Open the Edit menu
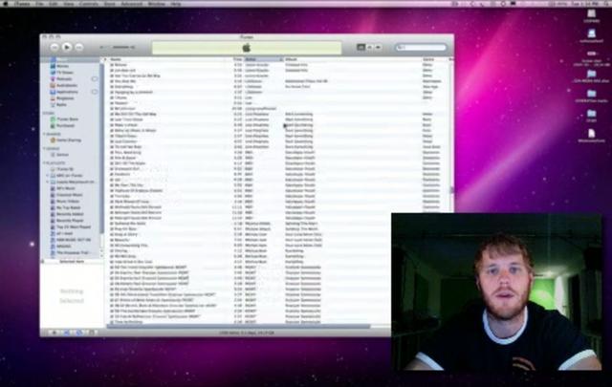The width and height of the screenshot is (612, 387). (54, 4)
